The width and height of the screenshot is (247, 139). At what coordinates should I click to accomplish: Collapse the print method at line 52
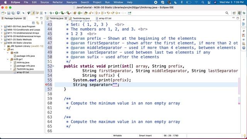53,66
